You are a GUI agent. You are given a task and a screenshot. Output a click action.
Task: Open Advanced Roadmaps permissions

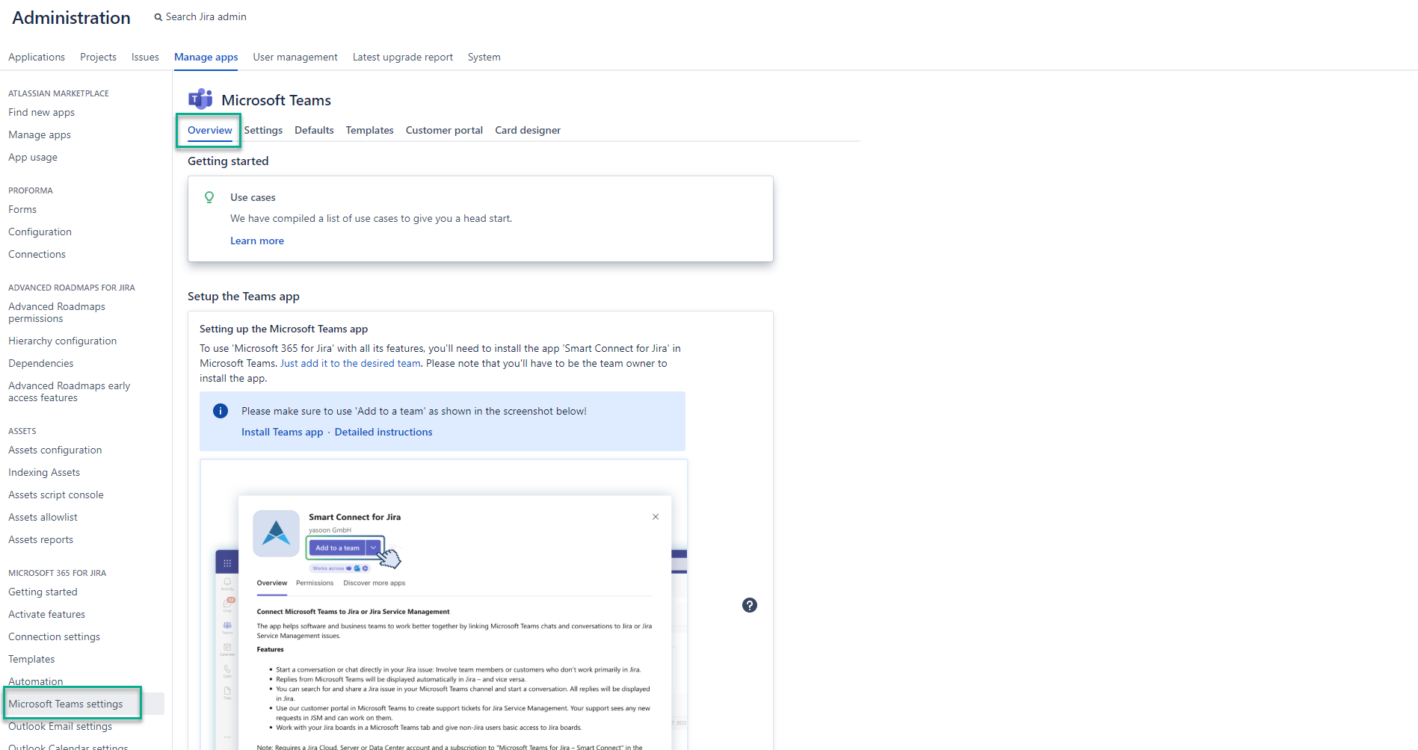[57, 312]
